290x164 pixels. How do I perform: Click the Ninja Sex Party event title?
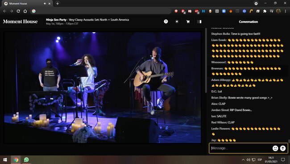[87, 20]
